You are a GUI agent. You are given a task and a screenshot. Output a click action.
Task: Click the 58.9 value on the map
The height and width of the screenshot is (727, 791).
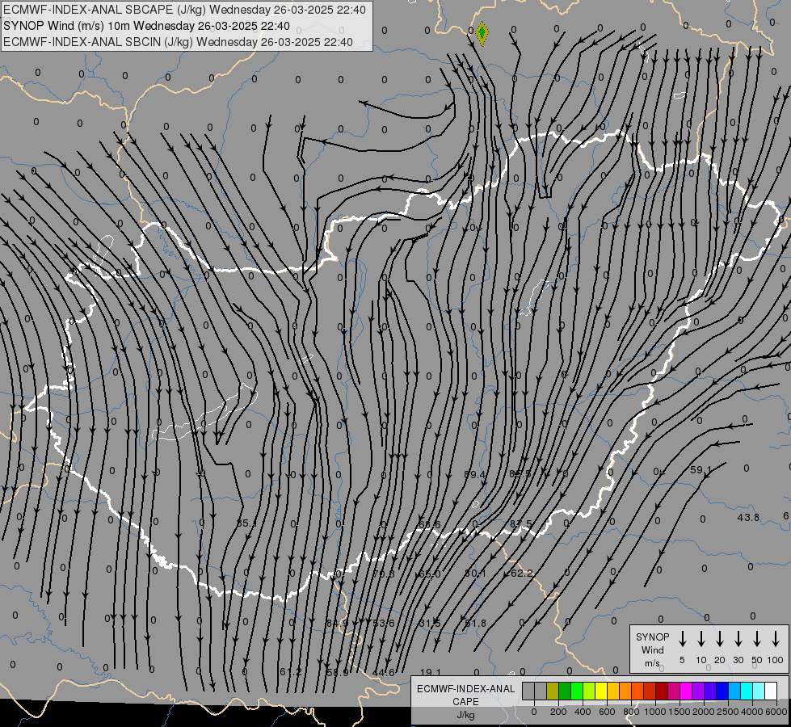[x=338, y=673]
